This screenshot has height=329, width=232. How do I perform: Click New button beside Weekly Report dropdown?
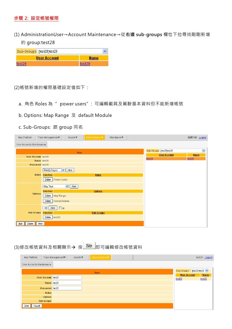70,170
